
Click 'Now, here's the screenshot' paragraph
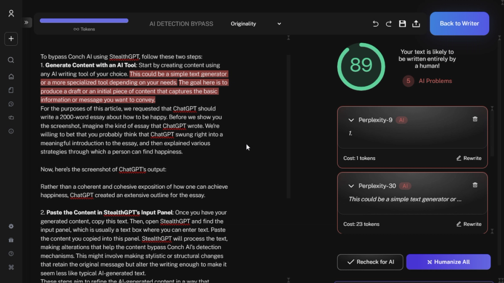tap(103, 170)
